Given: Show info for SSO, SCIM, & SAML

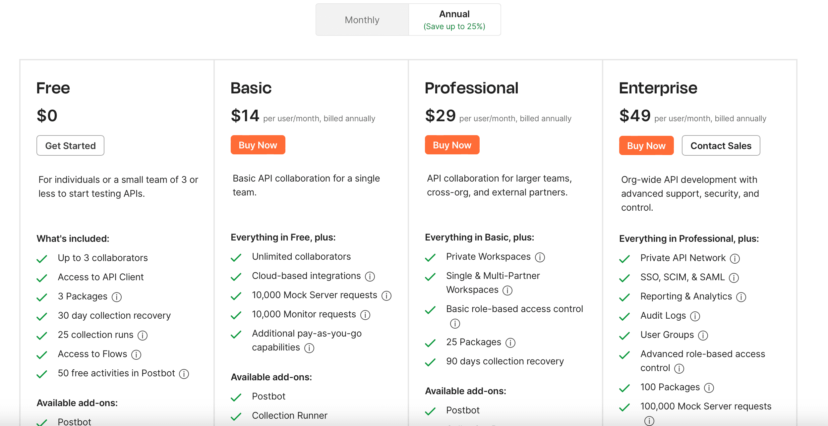Looking at the screenshot, I should [x=734, y=278].
